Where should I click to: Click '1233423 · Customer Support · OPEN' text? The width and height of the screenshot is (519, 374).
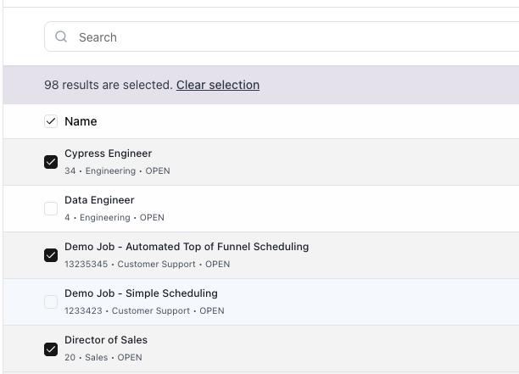[144, 311]
